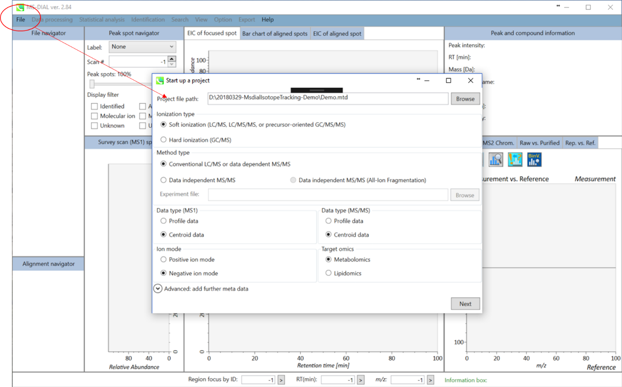Open the File menu
The image size is (622, 387).
(21, 19)
